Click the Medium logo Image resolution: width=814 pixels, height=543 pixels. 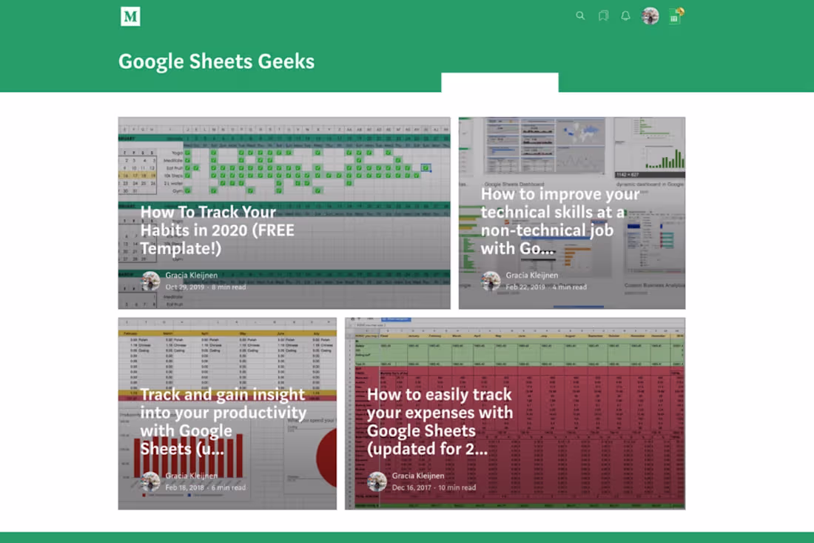click(x=130, y=16)
